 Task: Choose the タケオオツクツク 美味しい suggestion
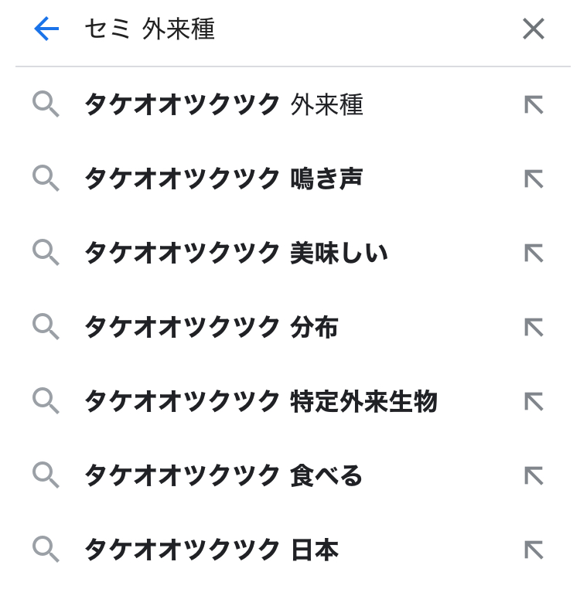[x=235, y=253]
